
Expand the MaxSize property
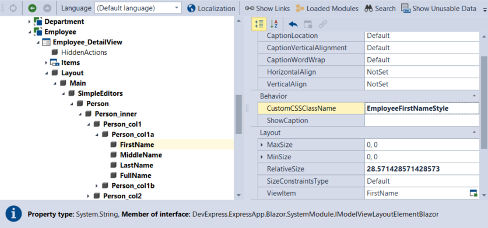(262, 145)
